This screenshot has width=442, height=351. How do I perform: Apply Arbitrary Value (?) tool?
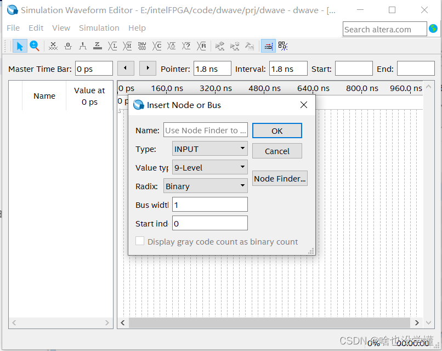pyautogui.click(x=186, y=46)
